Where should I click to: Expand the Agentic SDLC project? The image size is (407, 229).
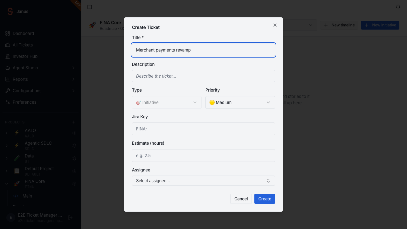pyautogui.click(x=7, y=146)
